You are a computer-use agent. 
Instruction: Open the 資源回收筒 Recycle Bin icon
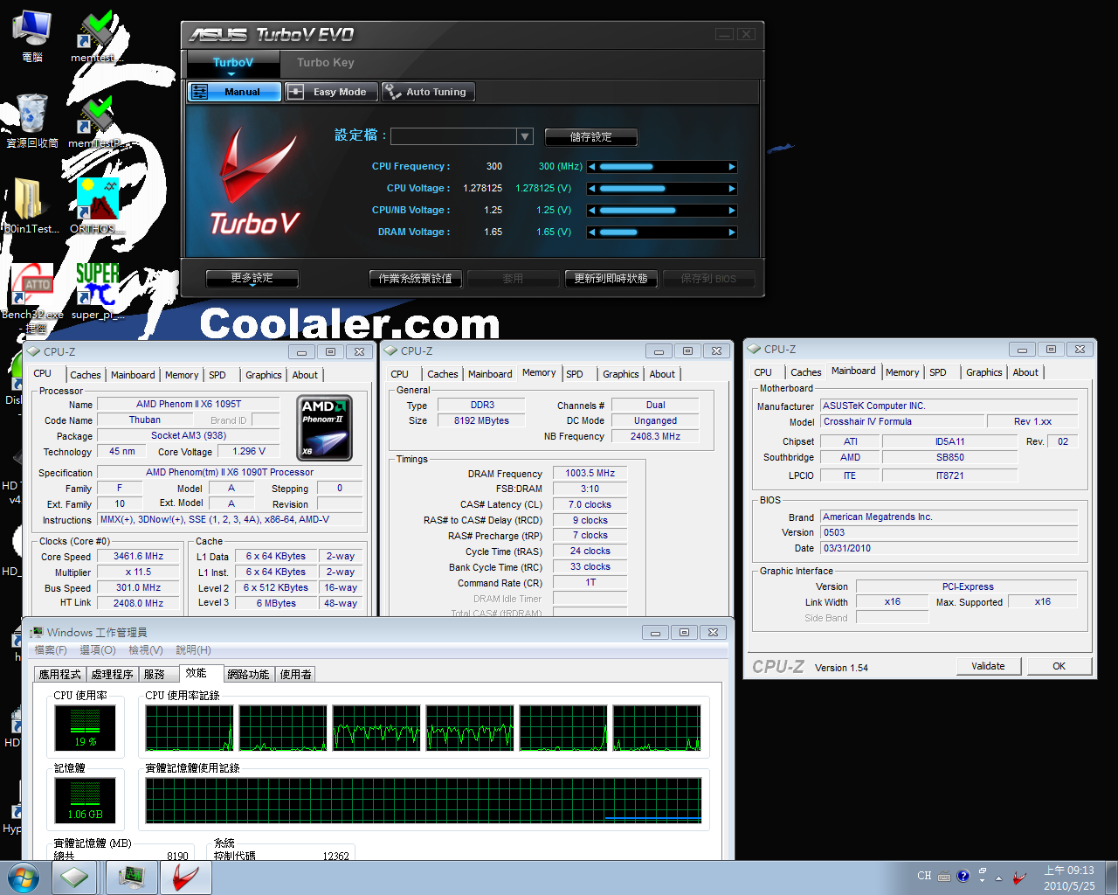click(x=32, y=121)
